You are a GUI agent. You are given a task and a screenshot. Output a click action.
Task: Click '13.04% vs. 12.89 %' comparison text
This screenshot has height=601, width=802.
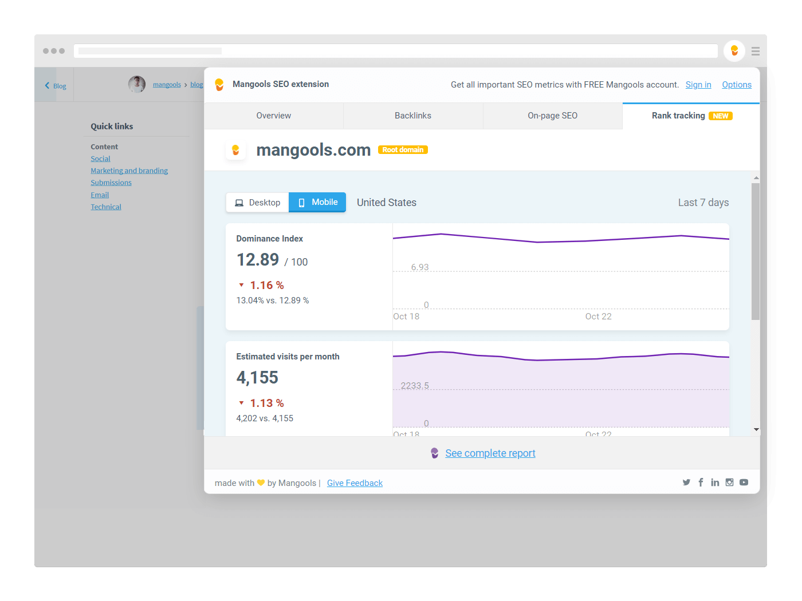[273, 300]
